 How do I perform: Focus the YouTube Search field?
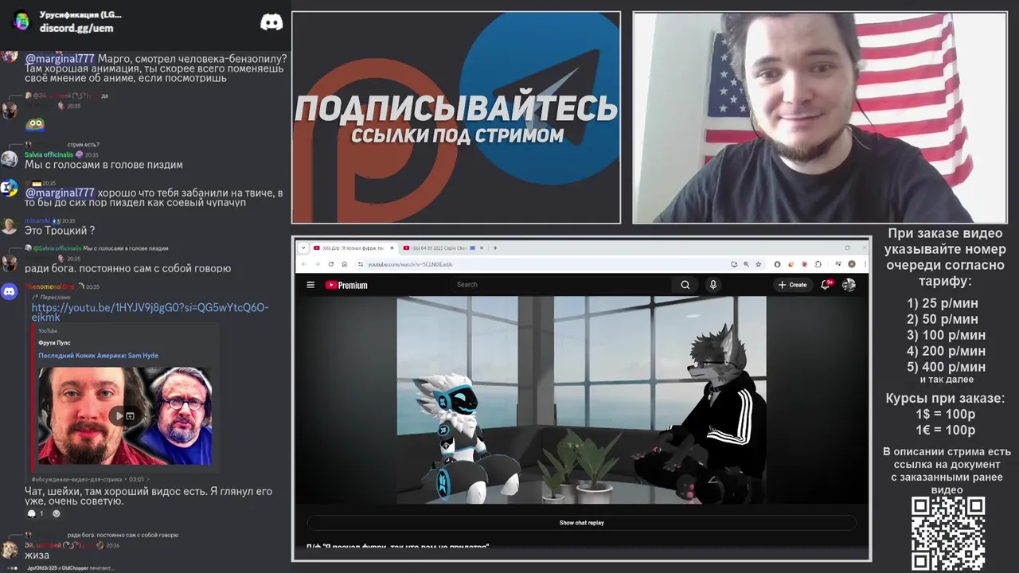[561, 284]
